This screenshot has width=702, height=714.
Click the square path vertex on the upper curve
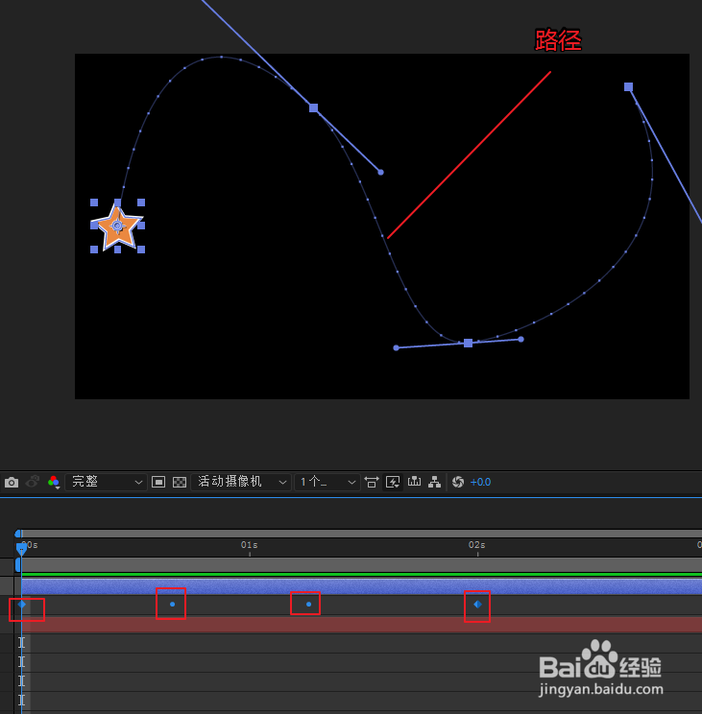(x=313, y=107)
